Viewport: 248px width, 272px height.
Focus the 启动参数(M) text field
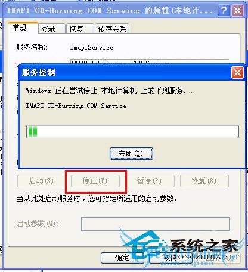pos(155,224)
